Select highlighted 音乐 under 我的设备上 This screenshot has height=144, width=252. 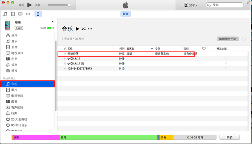(x=28, y=84)
